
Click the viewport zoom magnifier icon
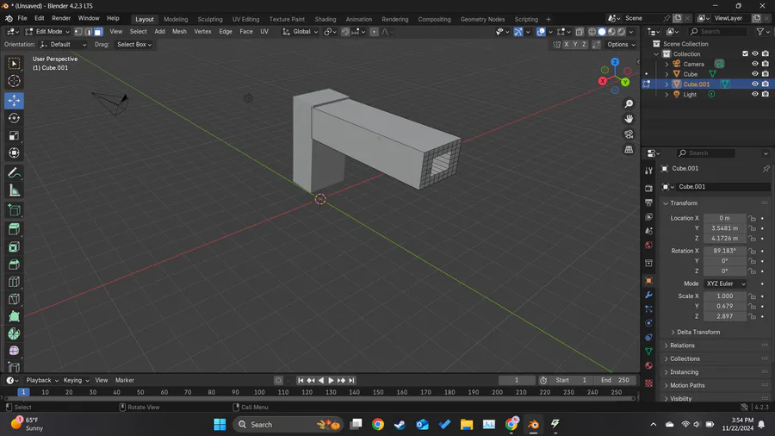pos(629,103)
